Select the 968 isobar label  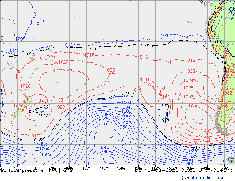coord(102,147)
